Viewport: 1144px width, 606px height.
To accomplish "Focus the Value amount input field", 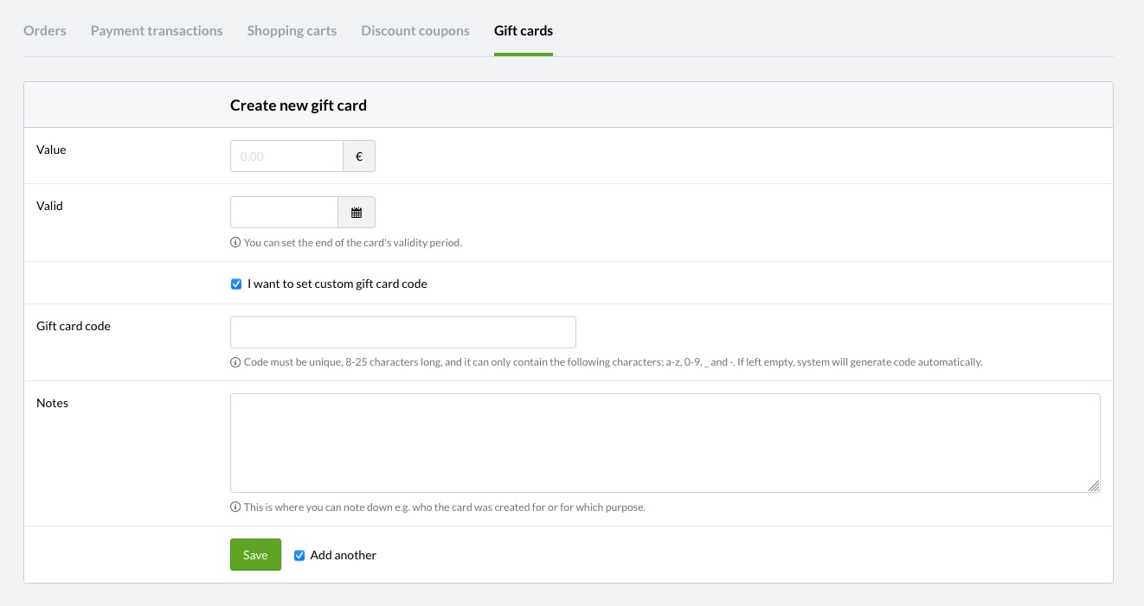I will (286, 156).
